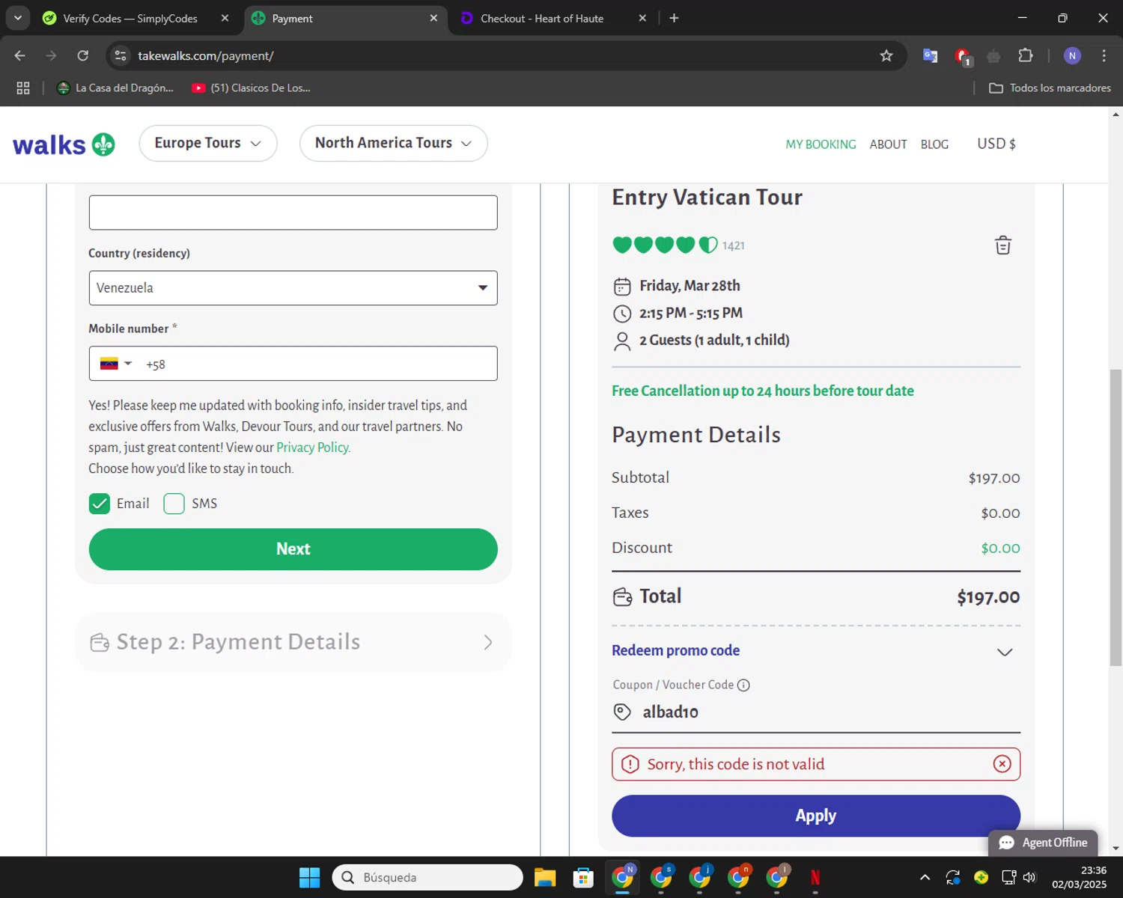Open the Agent Offline chat widget

point(1043,843)
